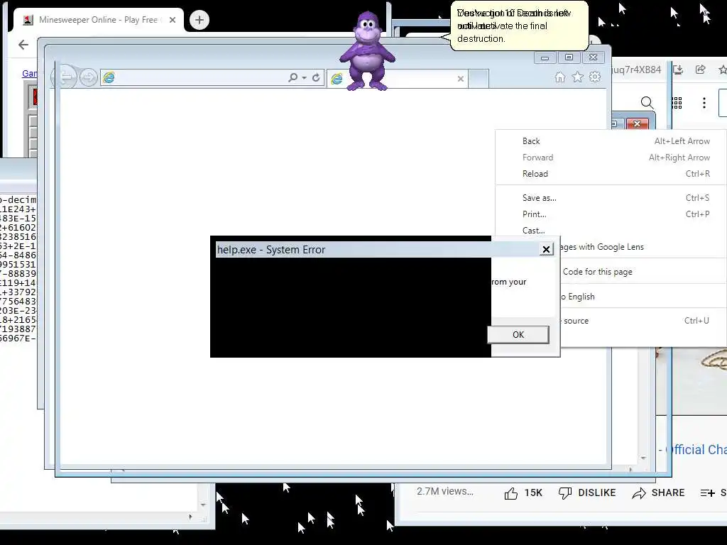Click the BonziBuddy purple gorilla character
This screenshot has width=727, height=545.
pyautogui.click(x=367, y=51)
